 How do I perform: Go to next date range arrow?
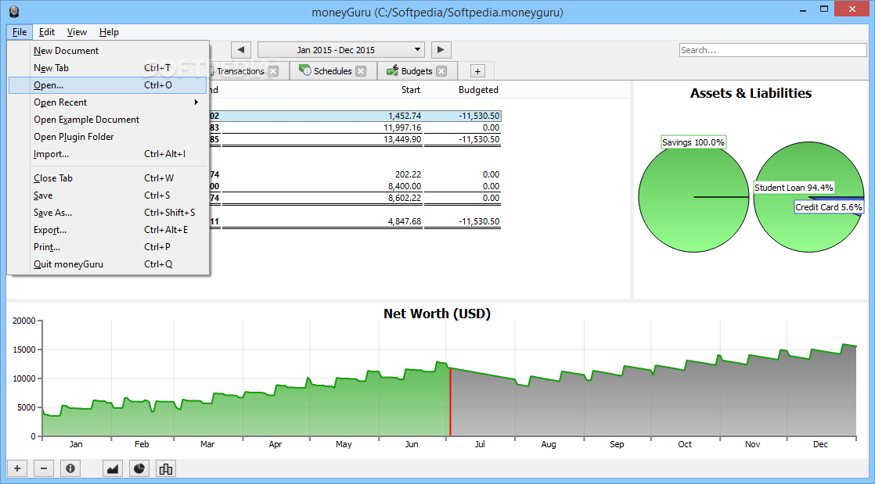pos(441,49)
